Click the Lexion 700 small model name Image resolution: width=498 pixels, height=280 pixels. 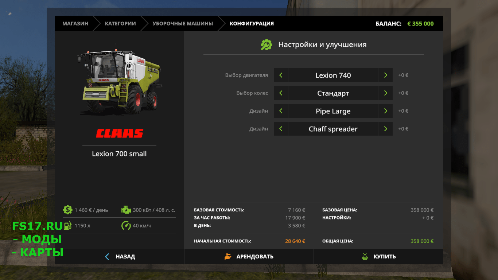pyautogui.click(x=119, y=154)
